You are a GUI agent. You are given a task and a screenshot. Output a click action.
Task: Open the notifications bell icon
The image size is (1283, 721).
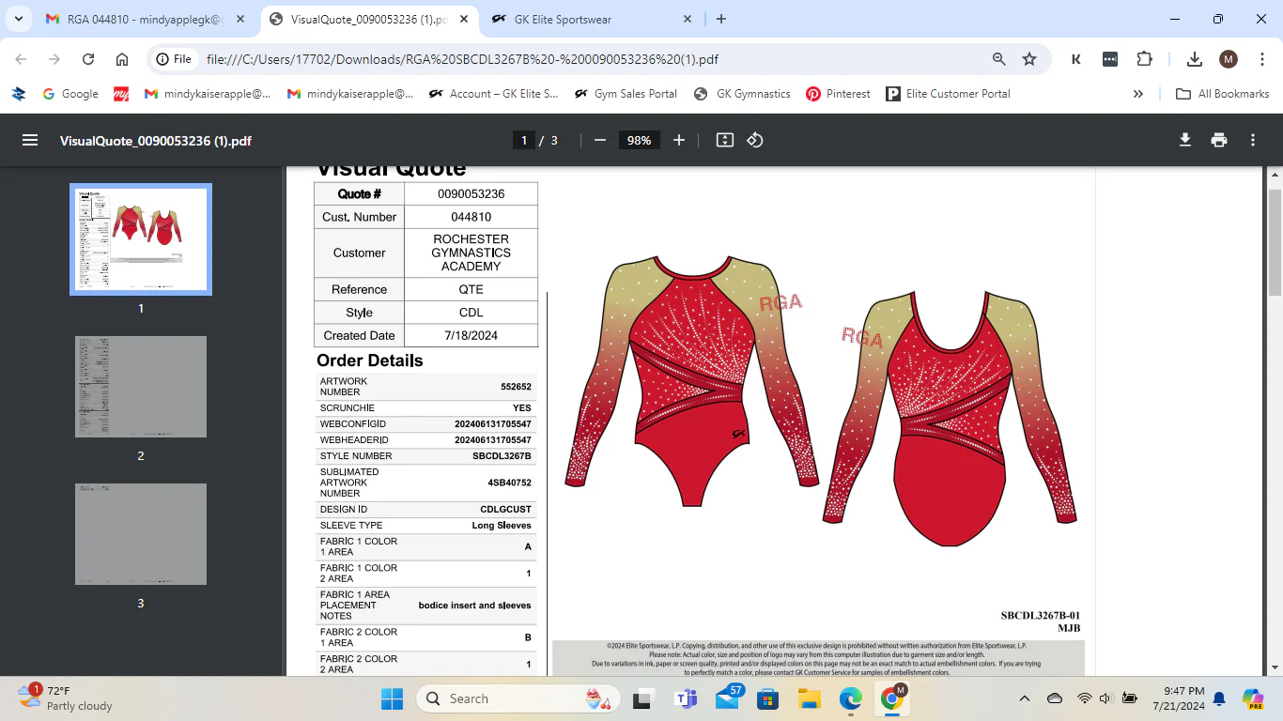click(1219, 698)
